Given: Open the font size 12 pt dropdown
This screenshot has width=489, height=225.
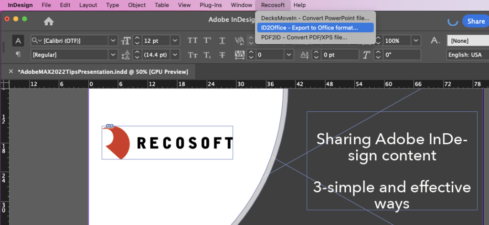Looking at the screenshot, I should pyautogui.click(x=175, y=41).
